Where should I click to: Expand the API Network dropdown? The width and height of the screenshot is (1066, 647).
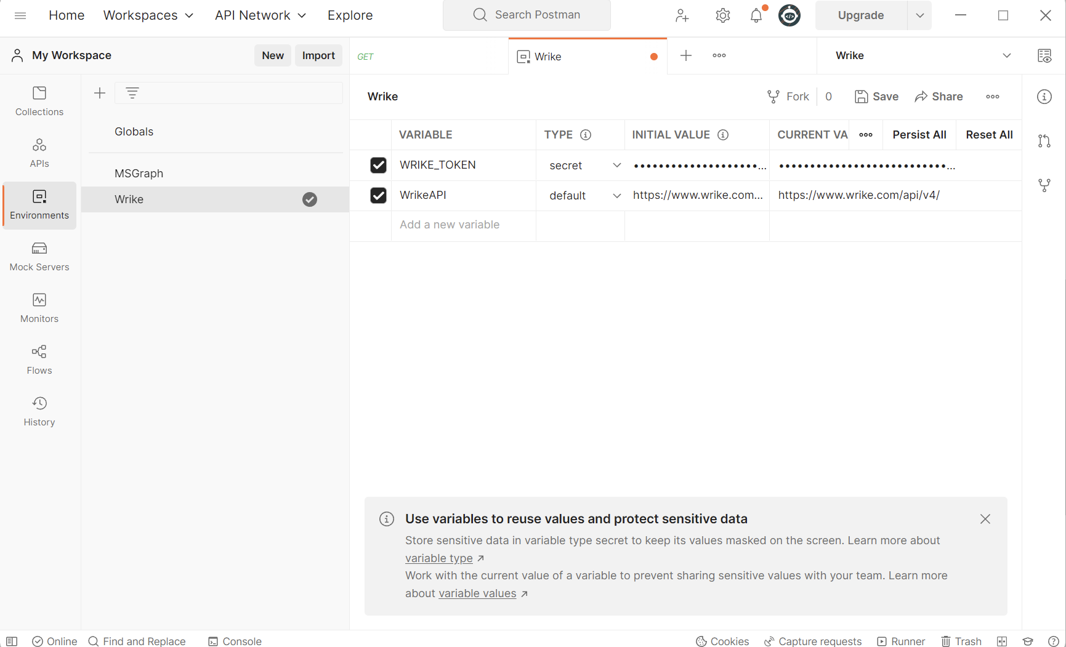click(260, 15)
